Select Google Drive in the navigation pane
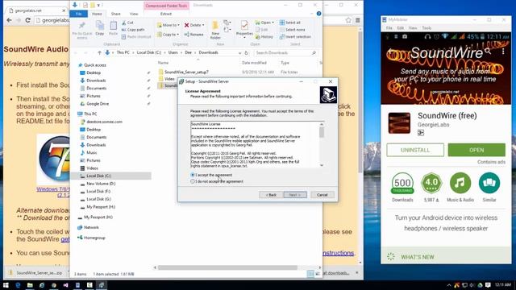The width and height of the screenshot is (516, 290). 98,104
